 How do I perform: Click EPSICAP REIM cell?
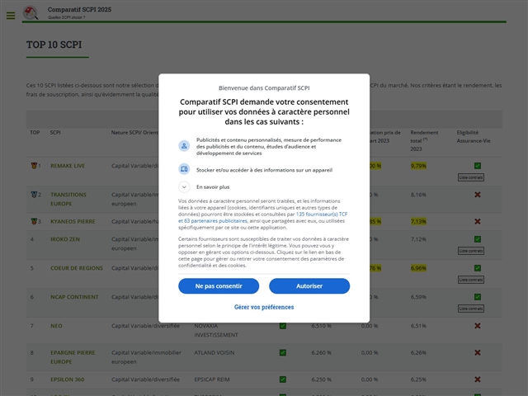click(212, 379)
